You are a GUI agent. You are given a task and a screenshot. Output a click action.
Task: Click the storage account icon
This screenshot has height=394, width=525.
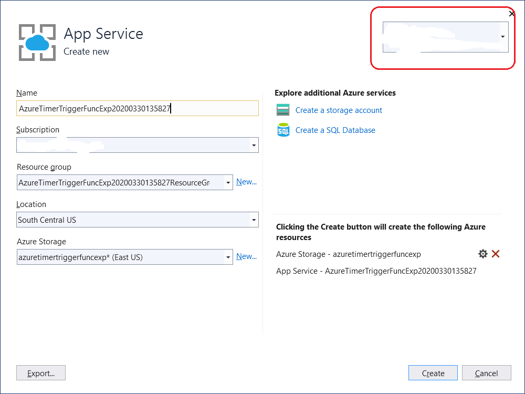(283, 110)
